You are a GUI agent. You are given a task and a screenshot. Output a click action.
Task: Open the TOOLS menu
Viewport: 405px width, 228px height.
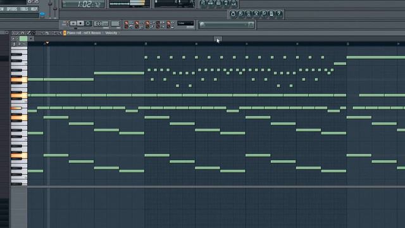tap(24, 9)
